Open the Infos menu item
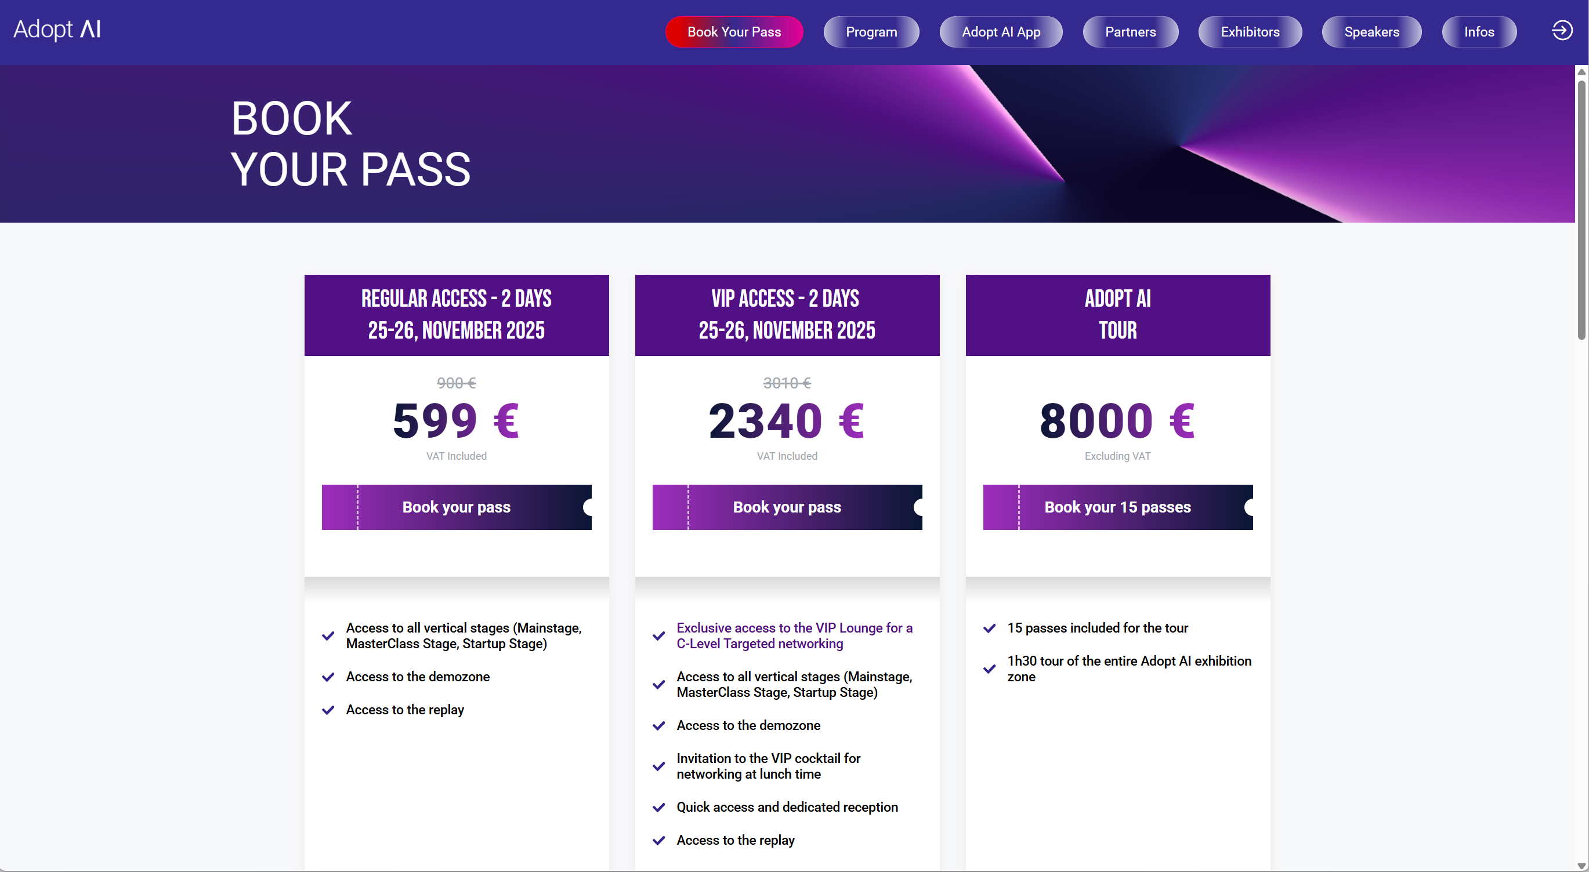The image size is (1589, 872). pyautogui.click(x=1479, y=32)
